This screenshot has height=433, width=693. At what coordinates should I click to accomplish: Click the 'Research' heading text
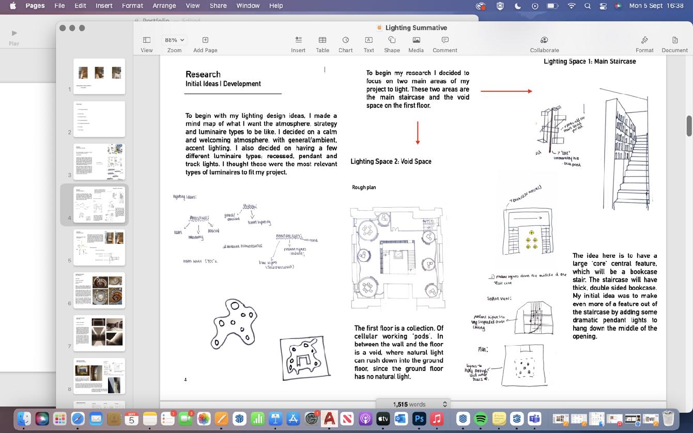pos(203,74)
